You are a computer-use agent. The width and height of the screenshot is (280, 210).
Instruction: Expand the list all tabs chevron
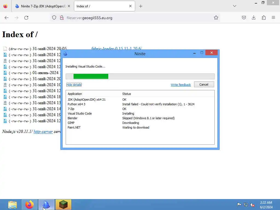234,6
